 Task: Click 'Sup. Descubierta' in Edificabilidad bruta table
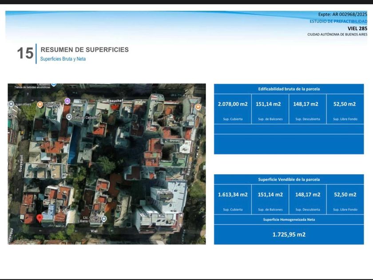pyautogui.click(x=308, y=119)
